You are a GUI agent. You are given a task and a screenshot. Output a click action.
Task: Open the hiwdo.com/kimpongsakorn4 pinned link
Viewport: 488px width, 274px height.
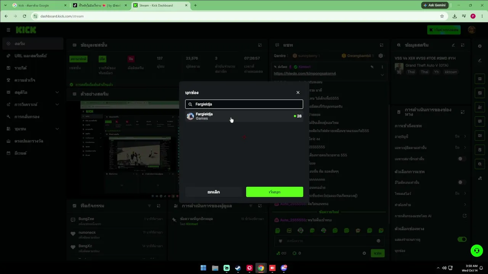click(305, 73)
